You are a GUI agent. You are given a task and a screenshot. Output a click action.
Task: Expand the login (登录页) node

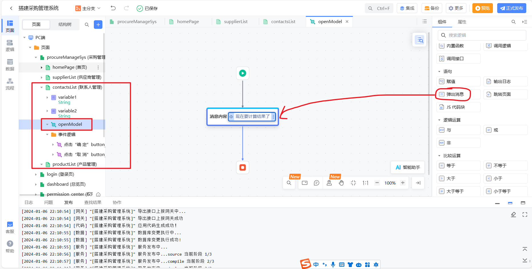click(36, 174)
